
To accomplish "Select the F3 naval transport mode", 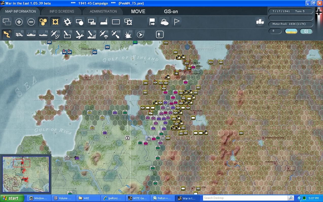I will pos(31,34).
